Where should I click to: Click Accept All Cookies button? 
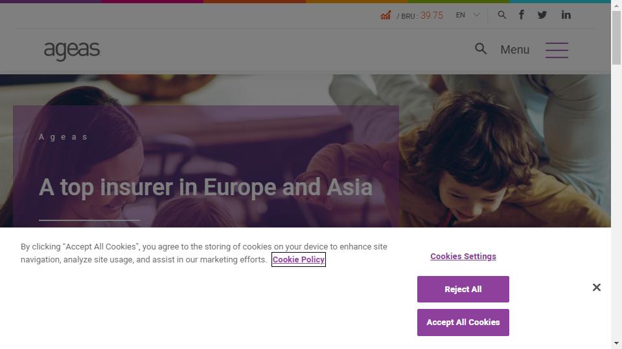pos(463,323)
